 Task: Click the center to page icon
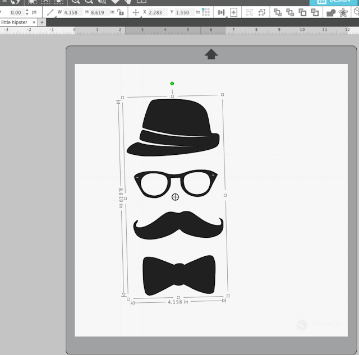233,12
